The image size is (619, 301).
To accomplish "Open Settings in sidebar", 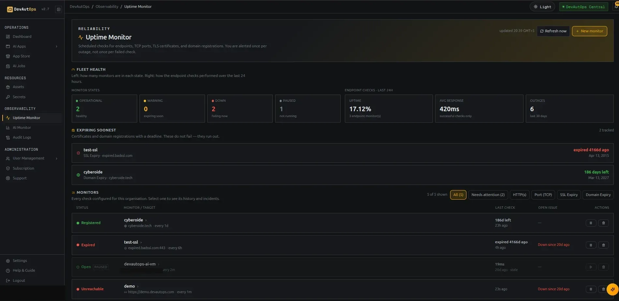I will [20, 261].
